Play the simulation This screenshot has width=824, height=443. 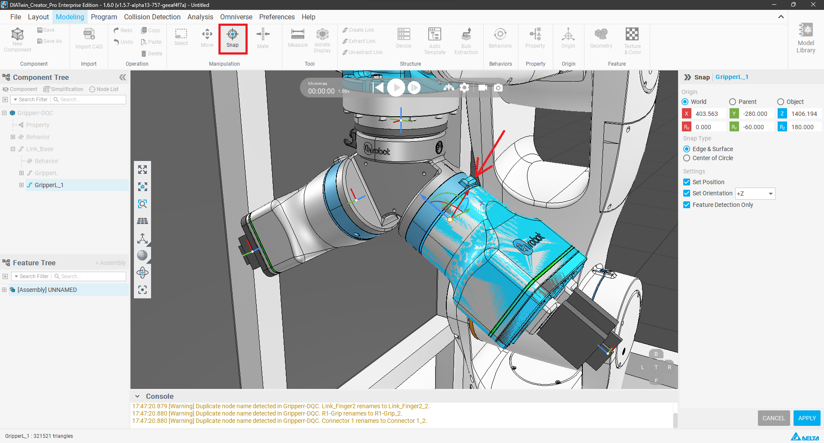[x=396, y=88]
